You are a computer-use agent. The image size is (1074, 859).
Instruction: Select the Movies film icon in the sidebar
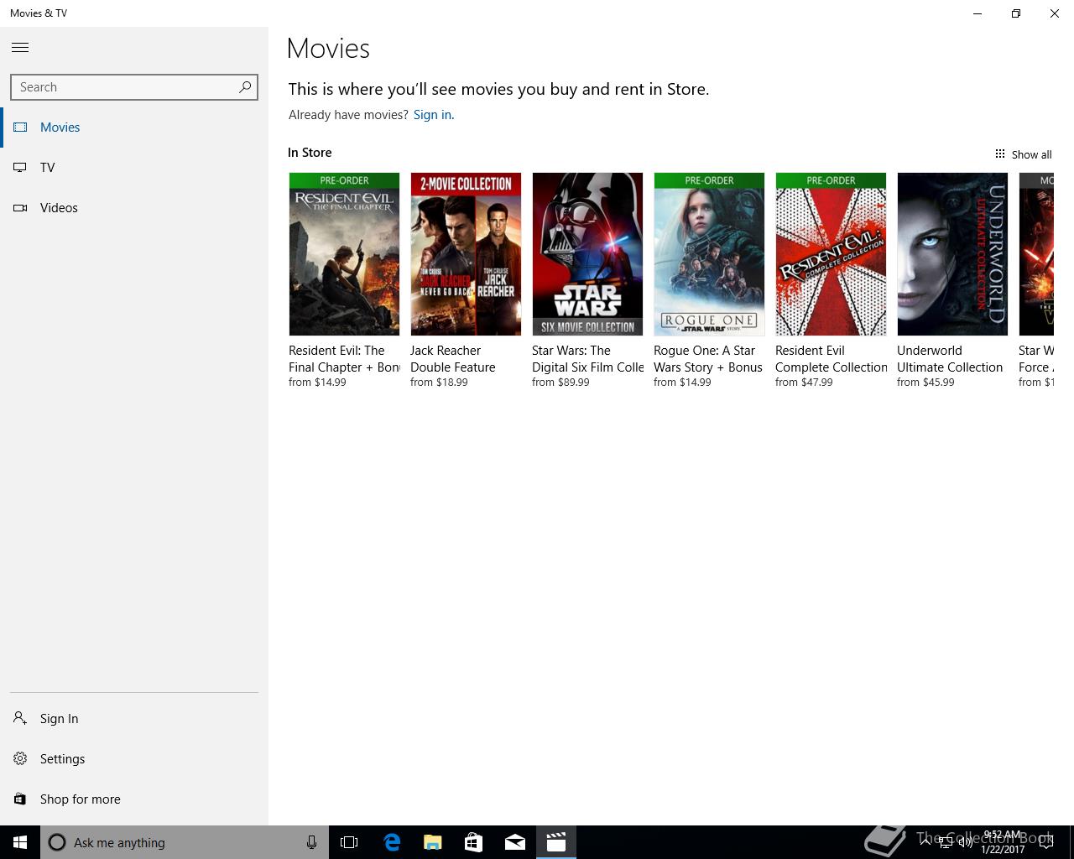[20, 128]
